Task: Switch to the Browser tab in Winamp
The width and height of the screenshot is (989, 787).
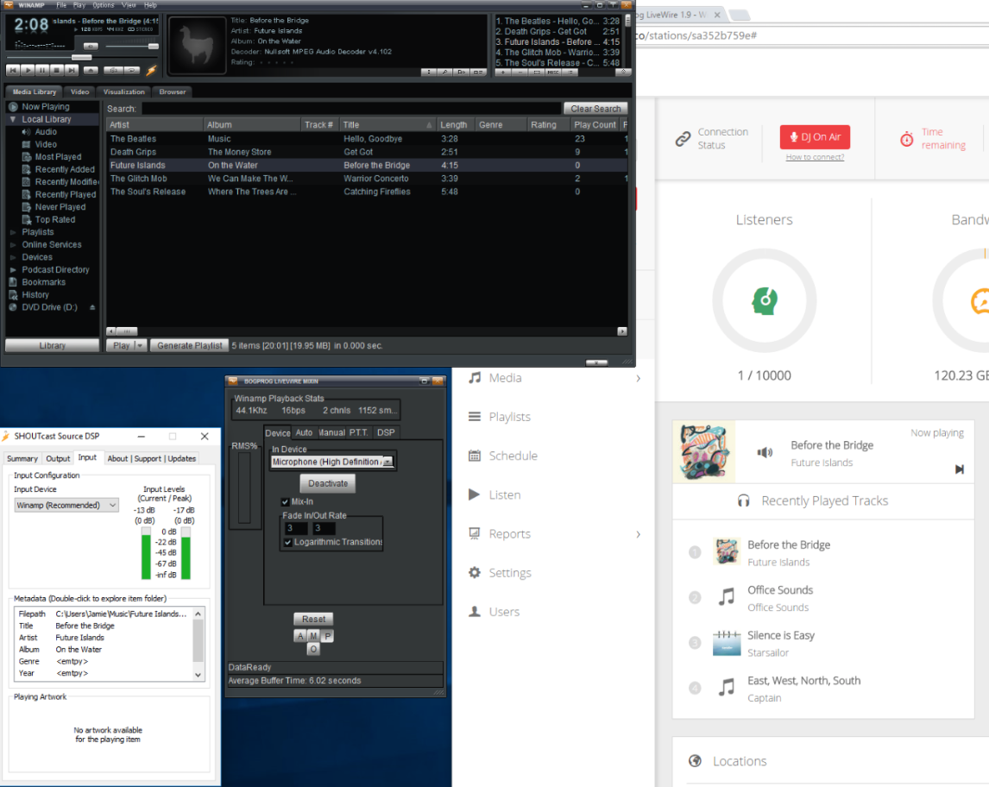Action: (173, 91)
